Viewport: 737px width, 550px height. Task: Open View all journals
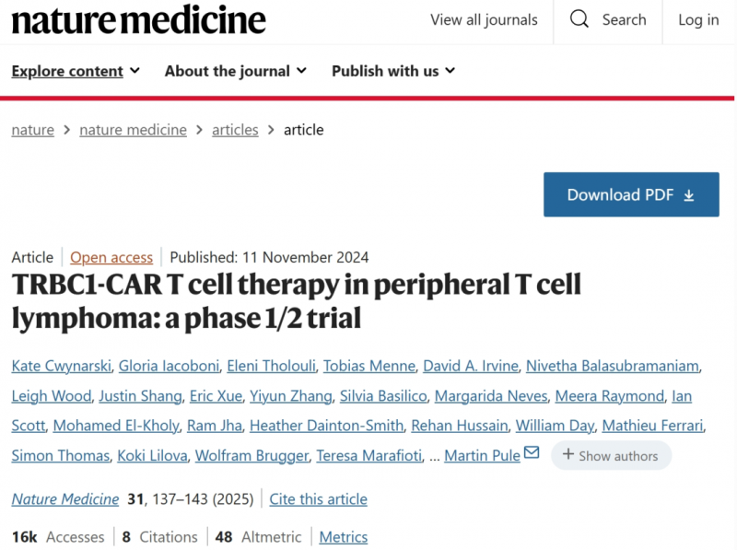click(x=484, y=19)
